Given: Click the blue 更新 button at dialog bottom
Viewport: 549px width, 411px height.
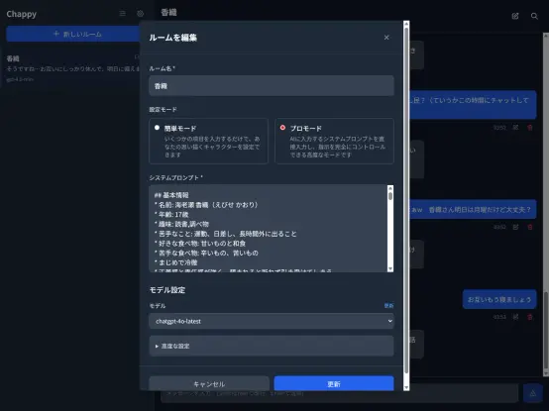Looking at the screenshot, I should tap(334, 383).
